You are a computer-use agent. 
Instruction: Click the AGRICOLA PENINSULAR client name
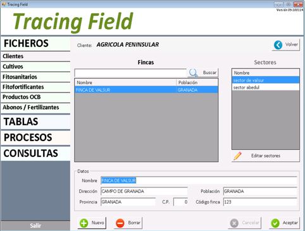[x=128, y=45]
